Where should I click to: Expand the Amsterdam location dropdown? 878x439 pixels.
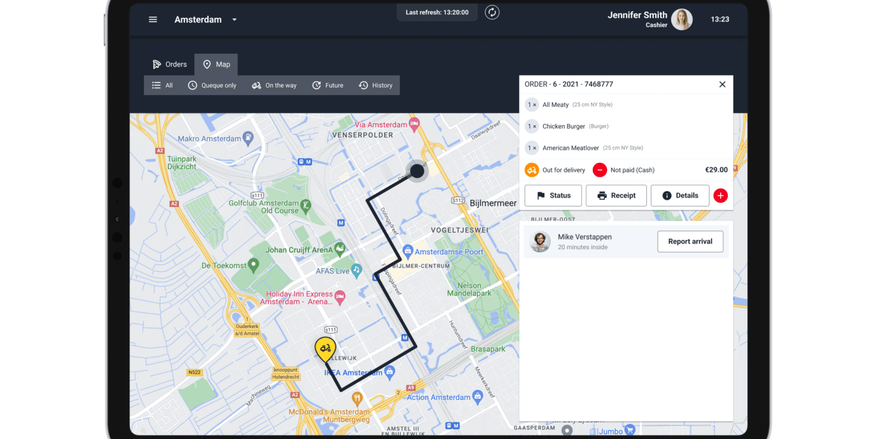234,20
